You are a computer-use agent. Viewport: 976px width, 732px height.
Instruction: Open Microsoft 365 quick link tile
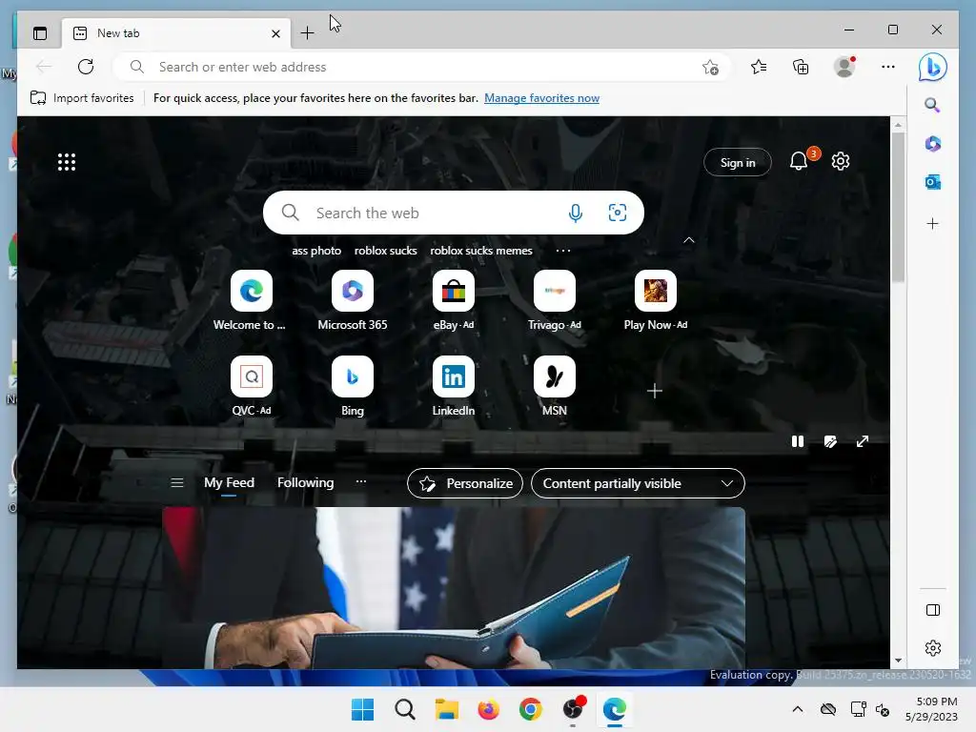[x=353, y=301]
